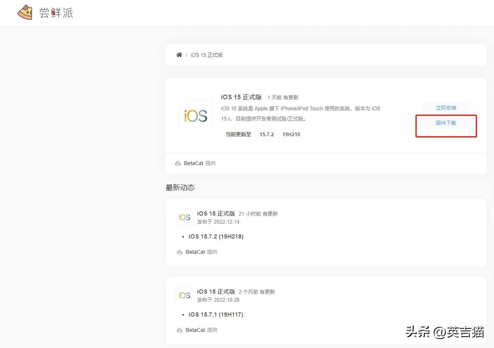Click the pizza slice site logo icon
The width and height of the screenshot is (494, 348).
24,12
